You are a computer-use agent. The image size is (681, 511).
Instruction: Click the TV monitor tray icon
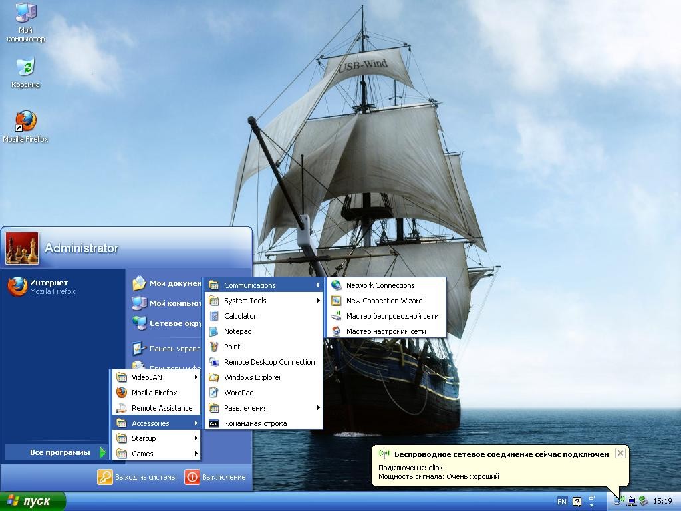pyautogui.click(x=632, y=501)
